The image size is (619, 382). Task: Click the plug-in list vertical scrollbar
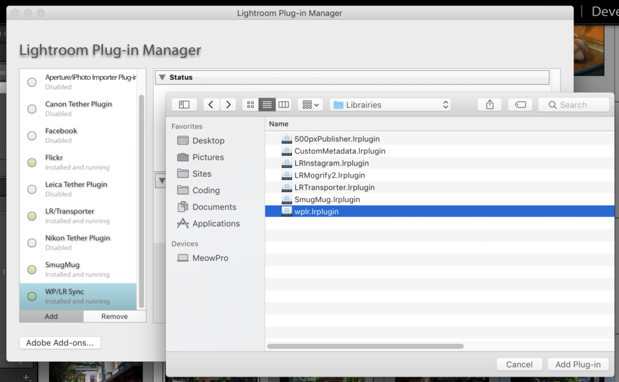coord(141,201)
